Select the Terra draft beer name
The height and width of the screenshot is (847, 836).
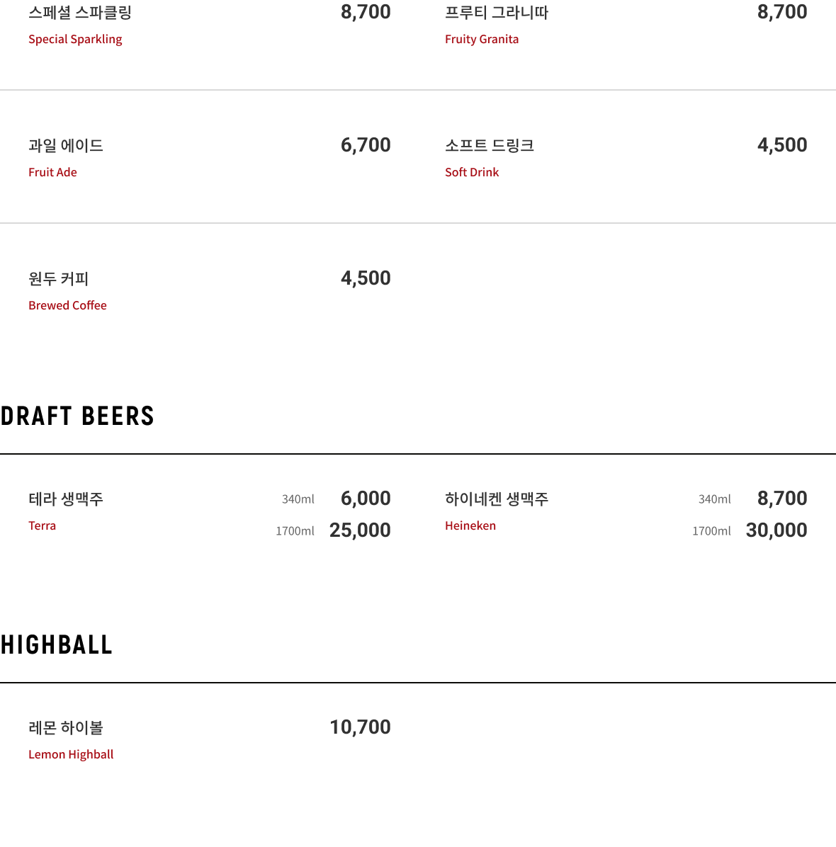(x=42, y=525)
